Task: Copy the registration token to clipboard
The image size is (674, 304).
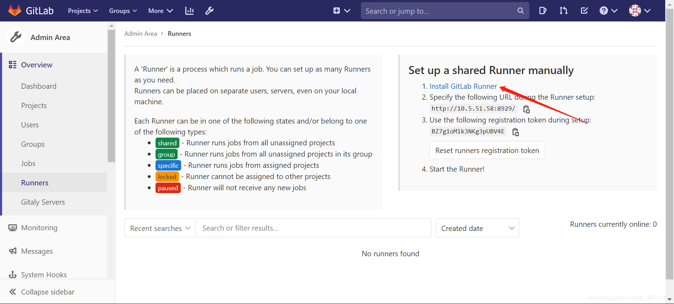Action: pyautogui.click(x=515, y=132)
